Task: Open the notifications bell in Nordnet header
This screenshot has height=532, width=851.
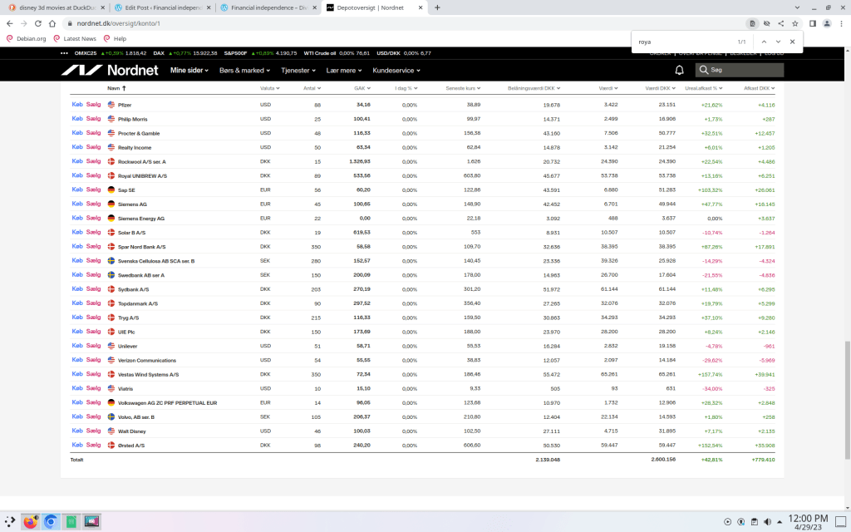Action: (679, 71)
